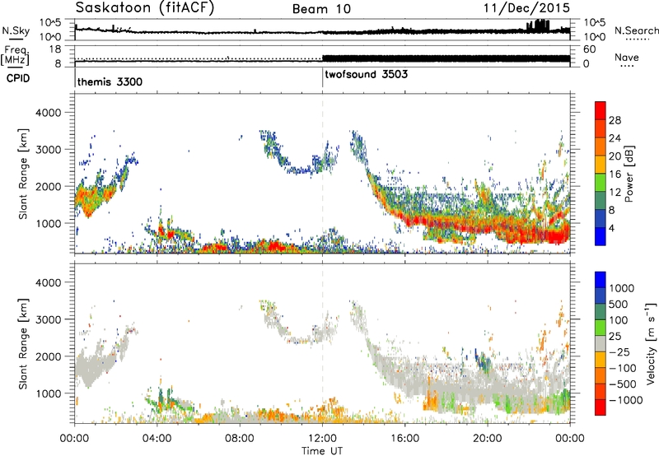Select the 'Beam 10' header label
Image resolution: width=659 pixels, height=456 pixels.
(x=321, y=9)
